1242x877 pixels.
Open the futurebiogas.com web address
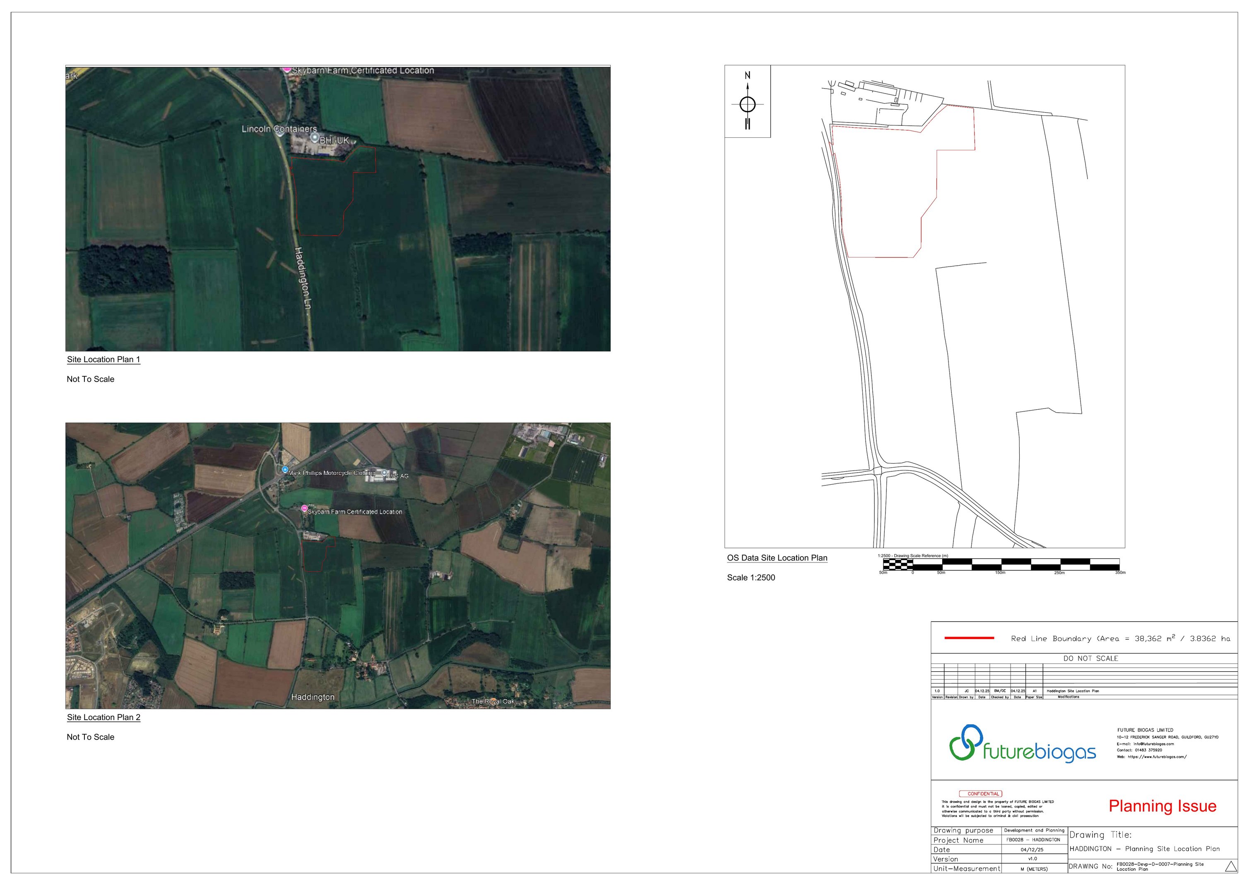1157,757
